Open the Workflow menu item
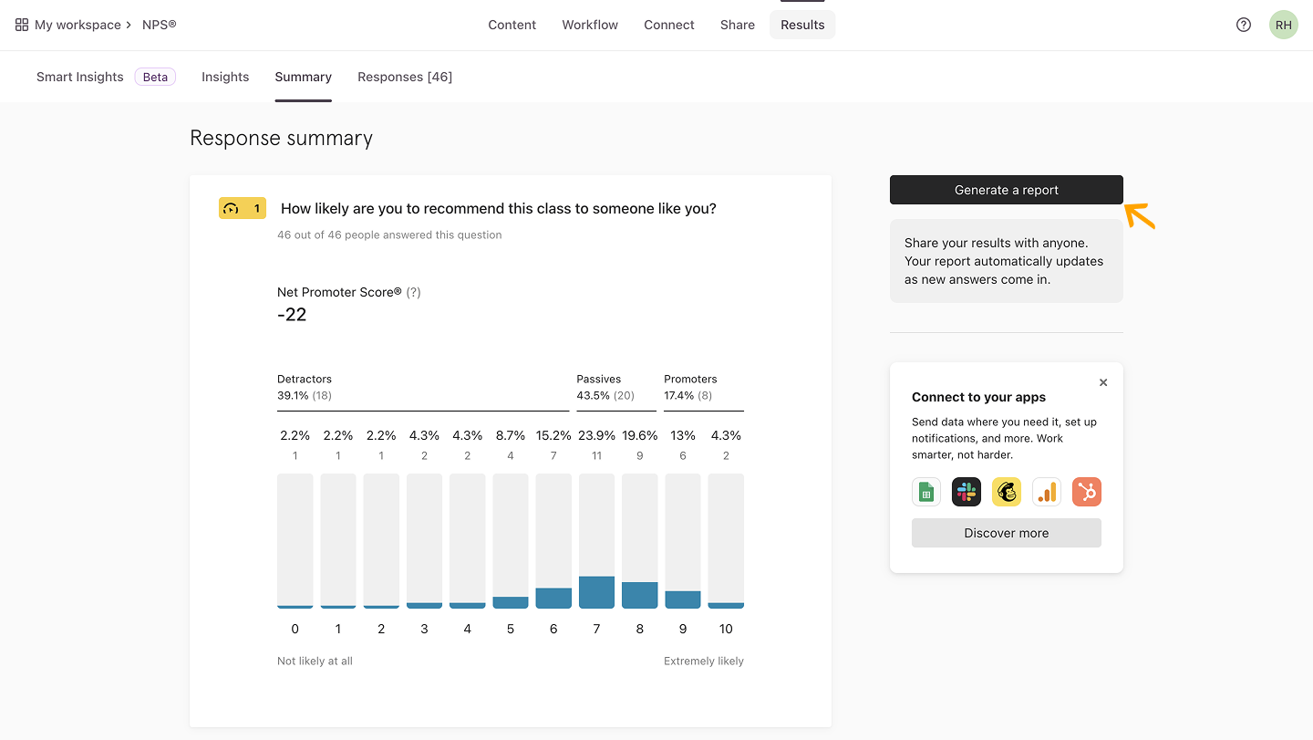Image resolution: width=1313 pixels, height=740 pixels. click(590, 25)
